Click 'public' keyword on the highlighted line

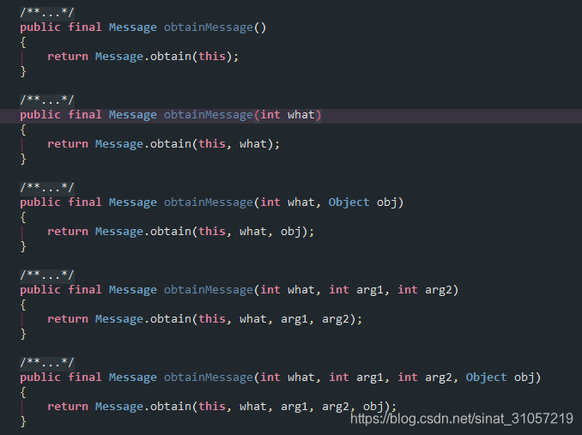(x=40, y=115)
